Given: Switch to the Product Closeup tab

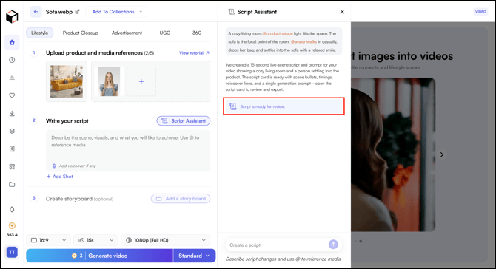Looking at the screenshot, I should [x=81, y=33].
